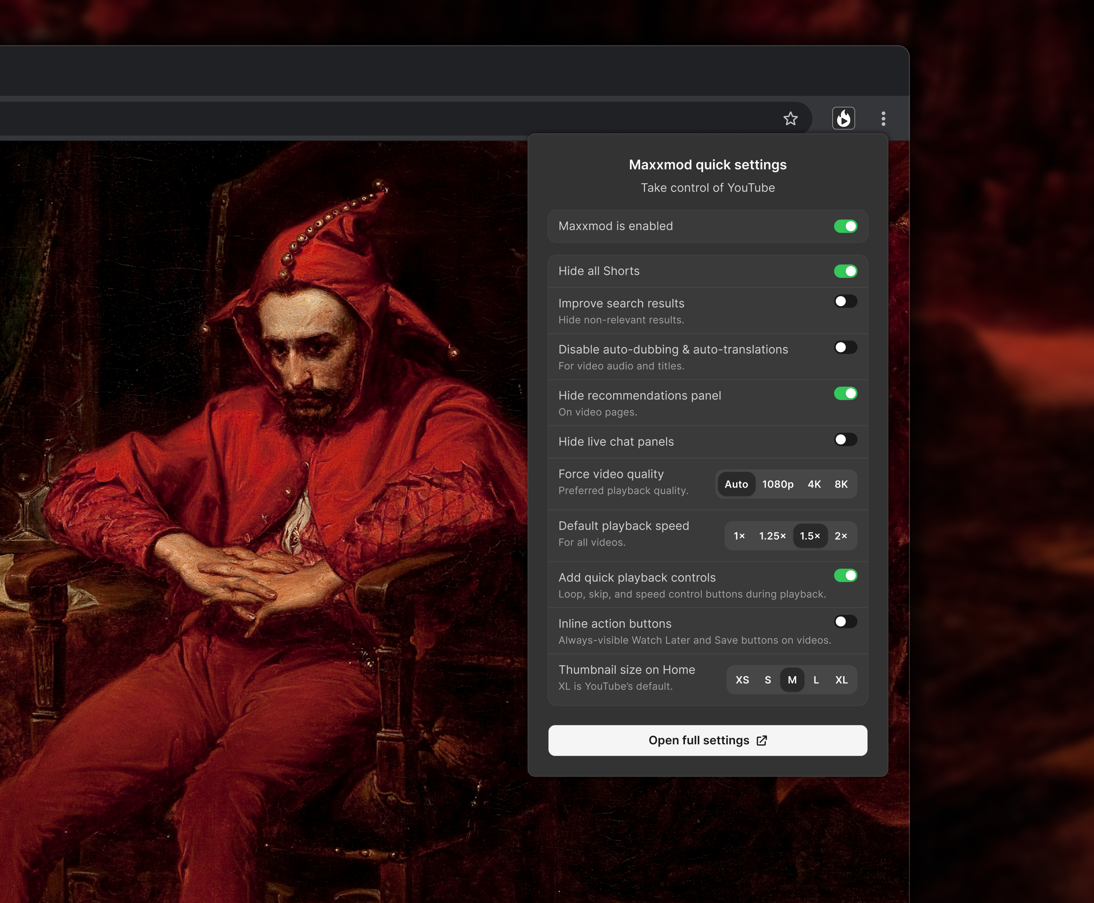
Task: Select 2x default playback speed
Action: coord(841,536)
